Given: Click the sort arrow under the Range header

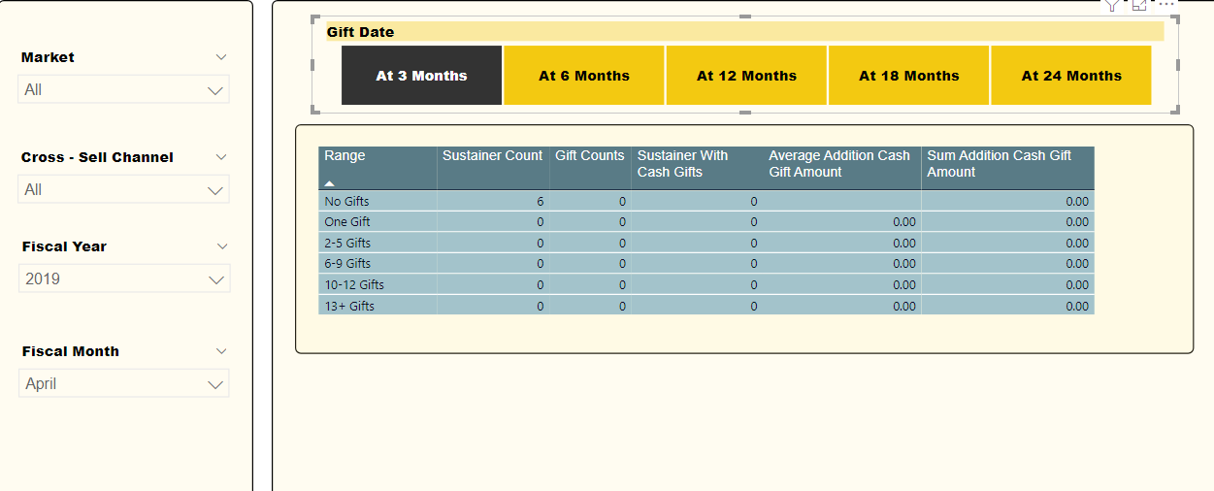Looking at the screenshot, I should click(330, 182).
